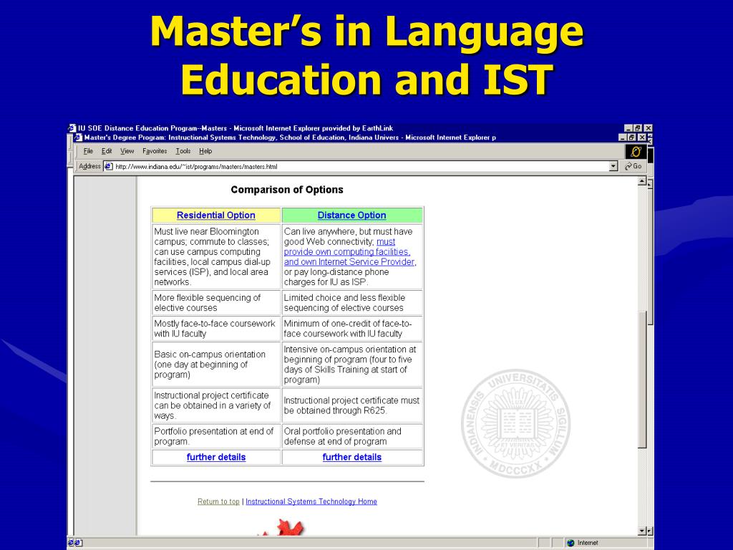The height and width of the screenshot is (550, 733).
Task: Click the vertical scrollbar down arrow
Action: click(642, 531)
